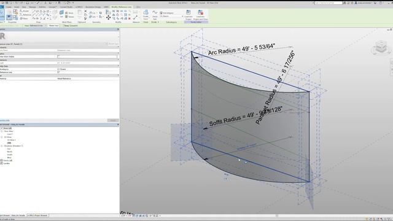Open the Insert ribbon tab
The image size is (393, 221).
[17, 7]
